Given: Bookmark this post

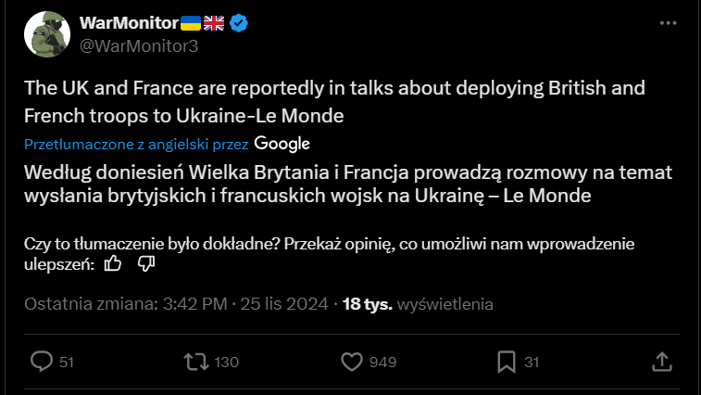Looking at the screenshot, I should coord(507,362).
